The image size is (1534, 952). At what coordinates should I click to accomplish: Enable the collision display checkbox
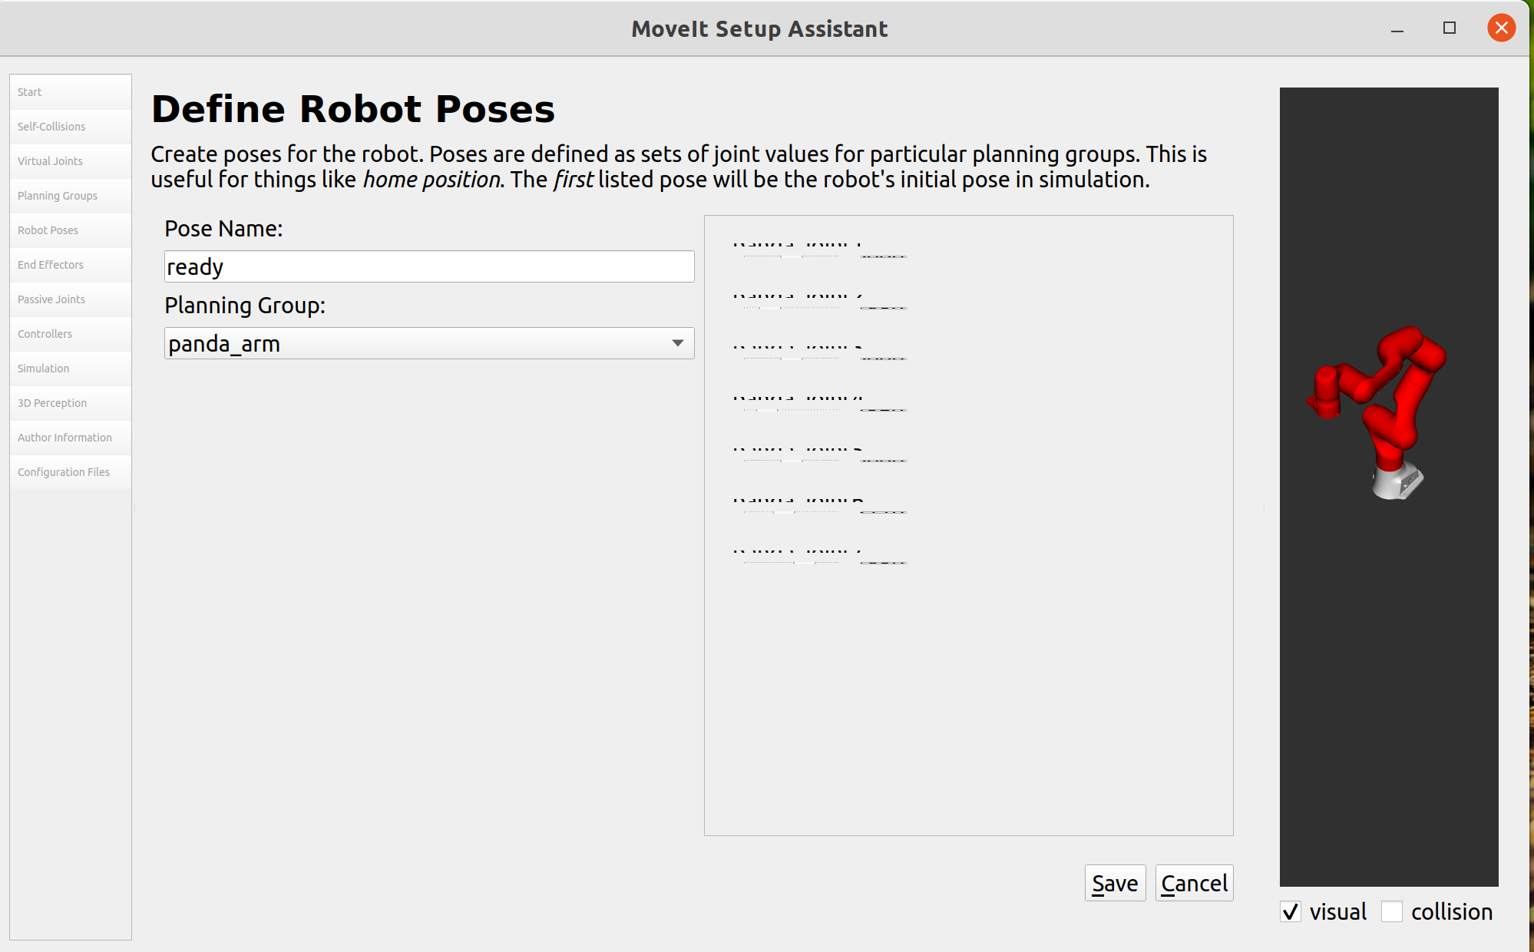[1392, 911]
